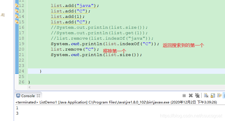Click list.add("C") on line 13
The width and height of the screenshot is (225, 121).
click(x=71, y=11)
